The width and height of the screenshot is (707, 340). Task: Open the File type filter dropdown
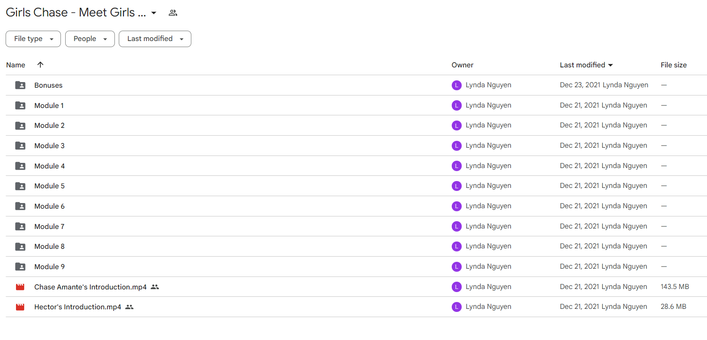[33, 39]
